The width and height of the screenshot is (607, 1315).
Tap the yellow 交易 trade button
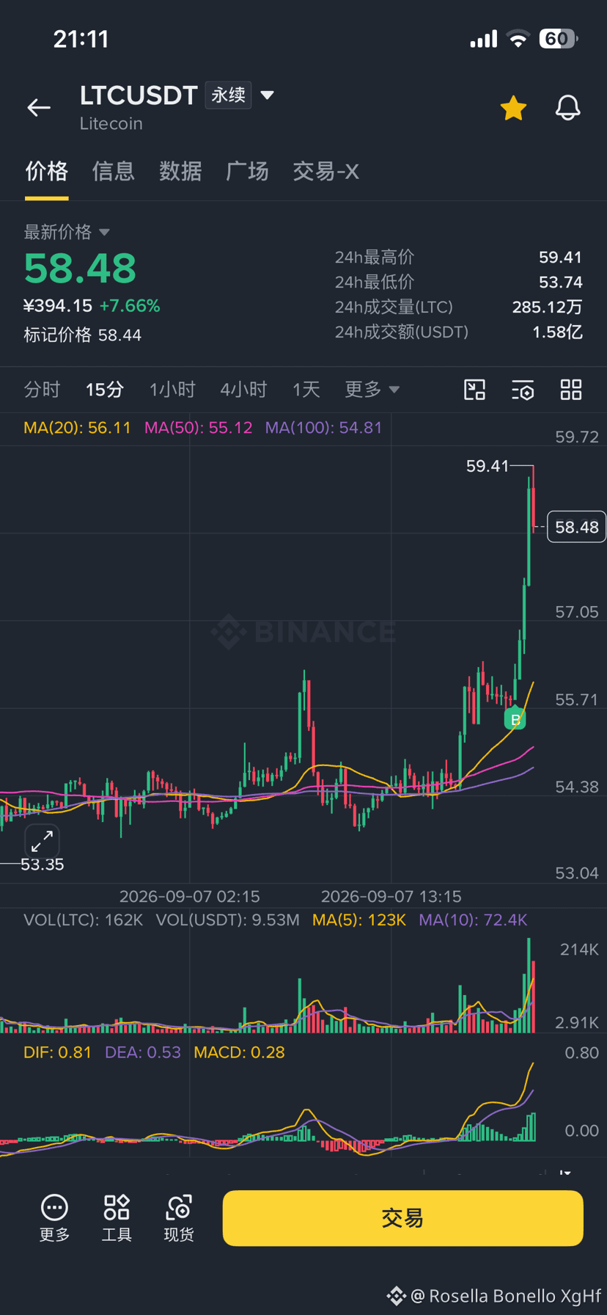(x=402, y=1218)
